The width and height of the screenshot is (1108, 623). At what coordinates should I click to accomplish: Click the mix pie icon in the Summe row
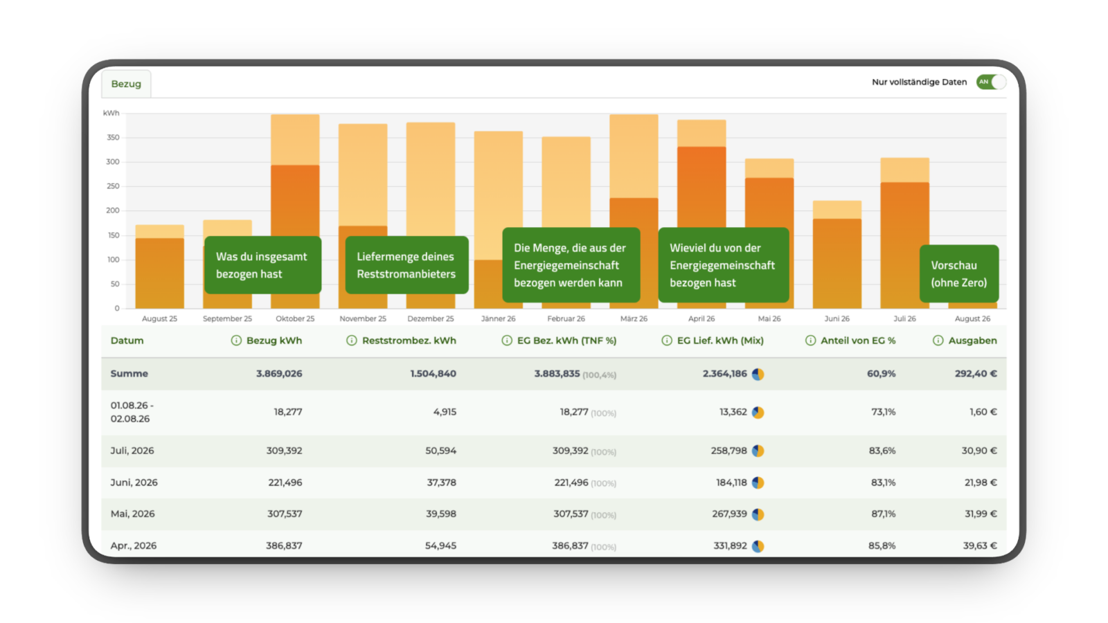pos(758,374)
